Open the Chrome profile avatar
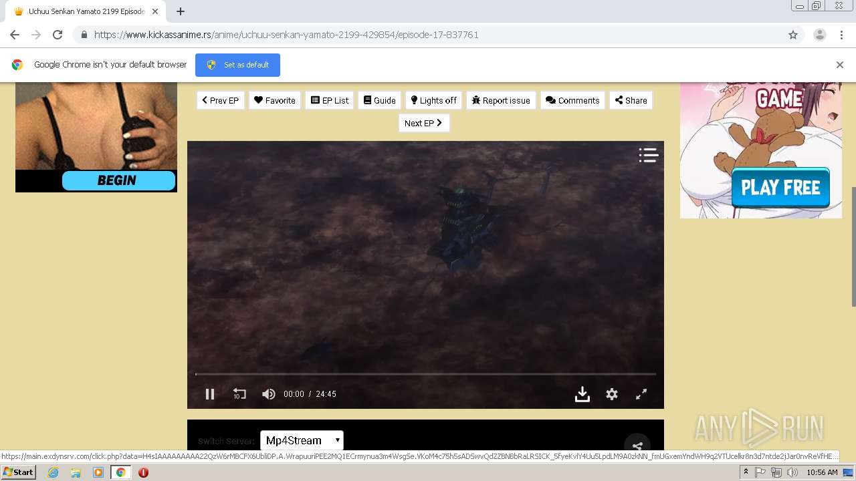 point(820,35)
